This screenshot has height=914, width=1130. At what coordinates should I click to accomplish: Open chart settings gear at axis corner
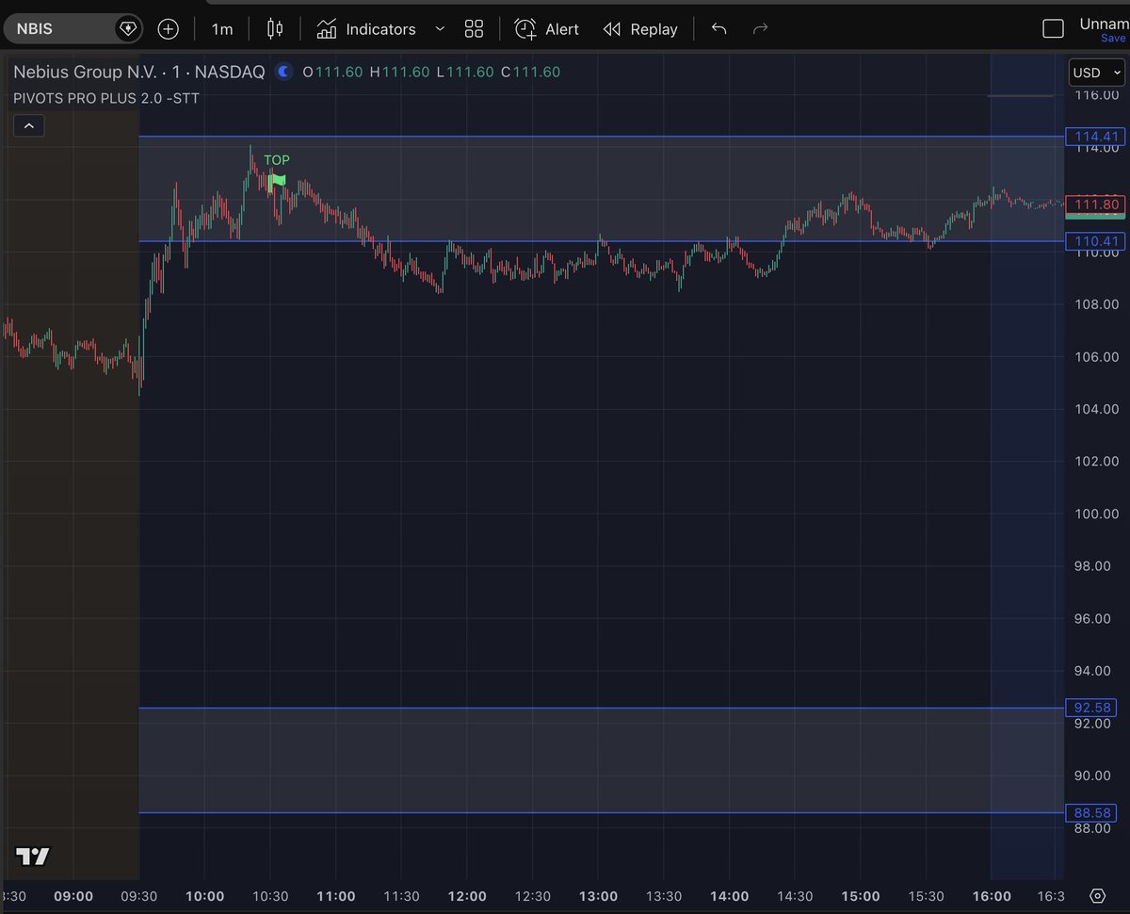[1097, 895]
